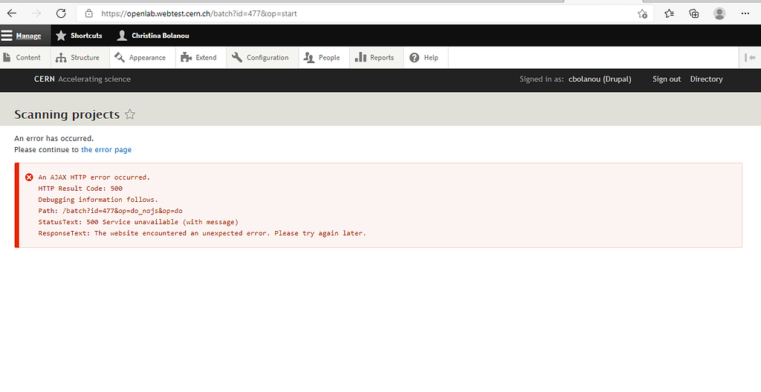Click the Sign out link
761x392 pixels.
point(667,79)
